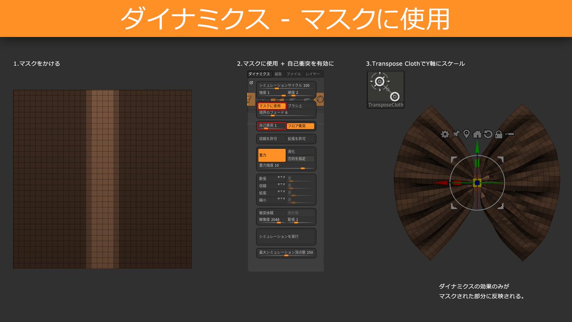Click the refresh icon on the Dynamics panel
This screenshot has width=572, height=322.
point(251,82)
